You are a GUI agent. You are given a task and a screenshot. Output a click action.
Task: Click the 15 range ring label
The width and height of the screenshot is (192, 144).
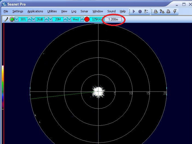(x=148, y=93)
